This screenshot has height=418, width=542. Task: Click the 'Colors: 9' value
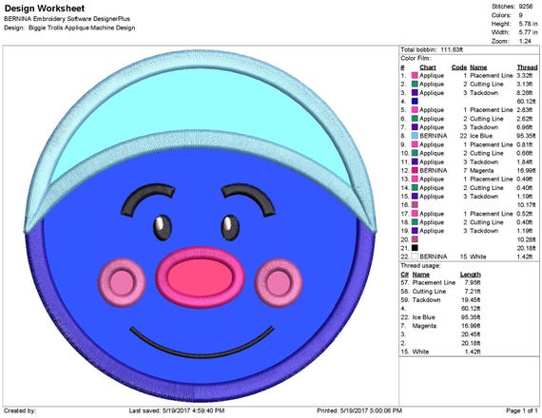click(507, 15)
